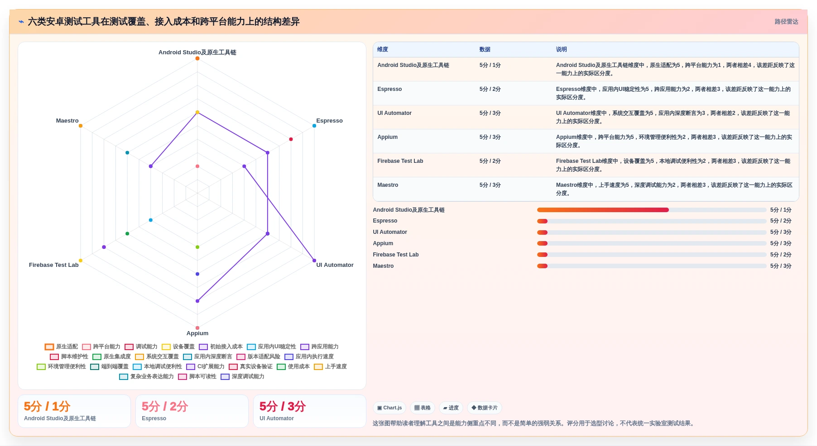This screenshot has height=446, width=817.
Task: Toggle the 跨平台能力 legend series
Action: coord(101,347)
